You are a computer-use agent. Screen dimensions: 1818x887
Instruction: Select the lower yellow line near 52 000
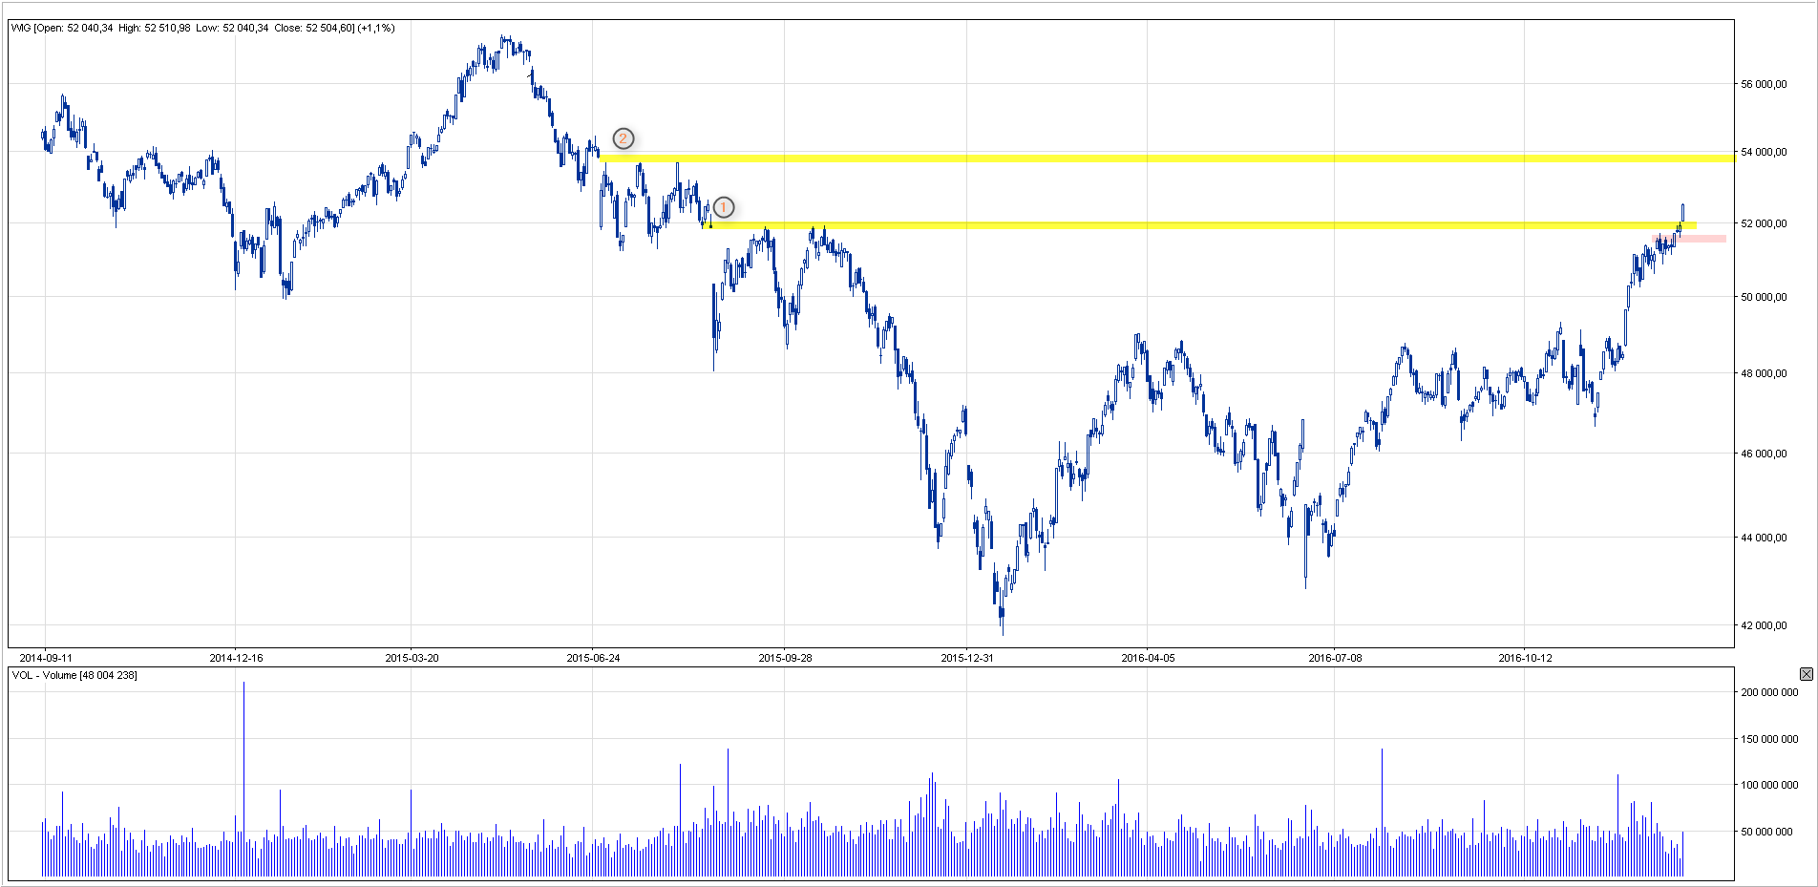point(1146,225)
